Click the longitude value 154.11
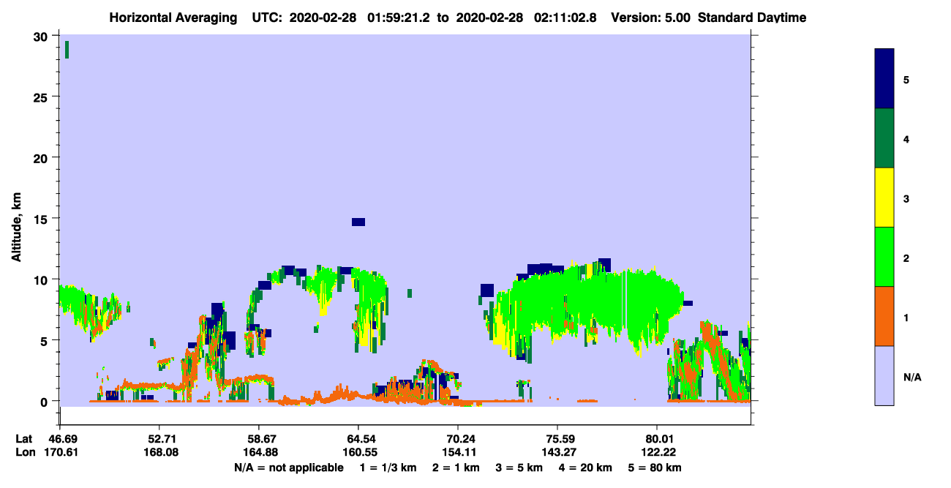The height and width of the screenshot is (488, 951). pyautogui.click(x=458, y=452)
